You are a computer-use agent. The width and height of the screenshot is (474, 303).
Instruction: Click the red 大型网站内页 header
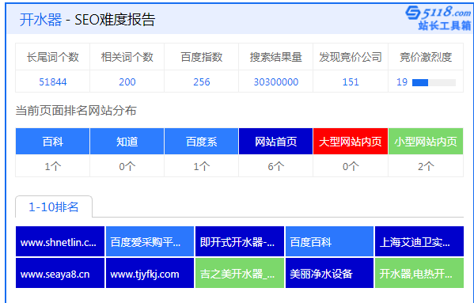351,142
